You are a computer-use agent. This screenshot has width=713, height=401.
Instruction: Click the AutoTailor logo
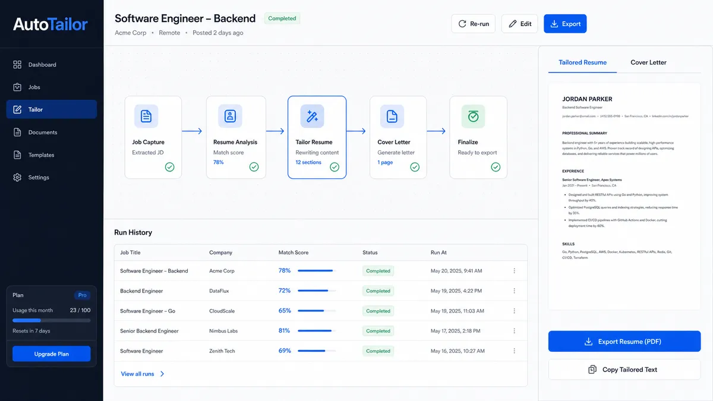tap(51, 24)
